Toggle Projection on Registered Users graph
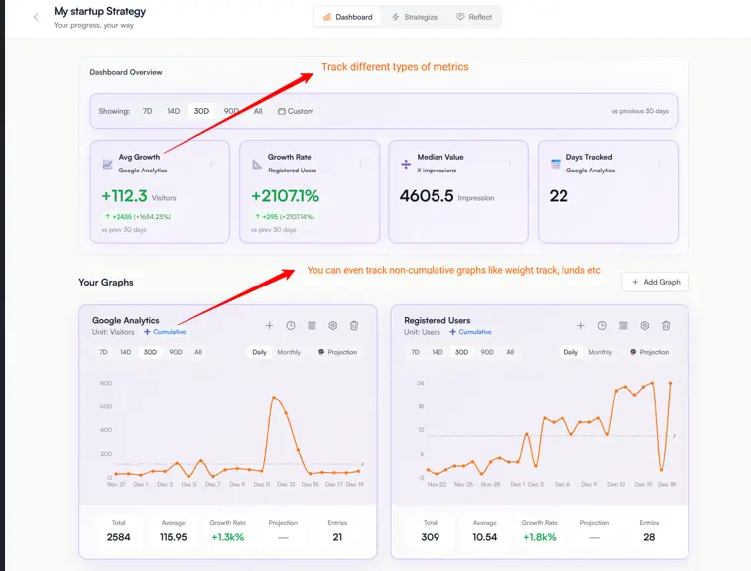Viewport: 751px width, 571px height. pos(649,352)
